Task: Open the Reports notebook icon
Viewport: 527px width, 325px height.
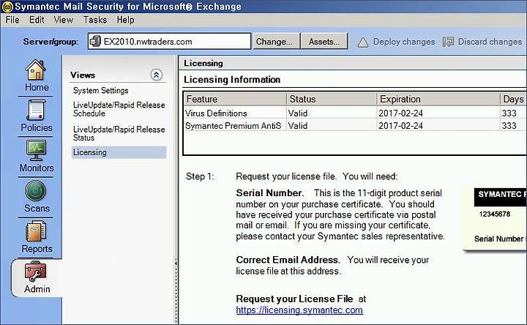Action: pyautogui.click(x=36, y=231)
